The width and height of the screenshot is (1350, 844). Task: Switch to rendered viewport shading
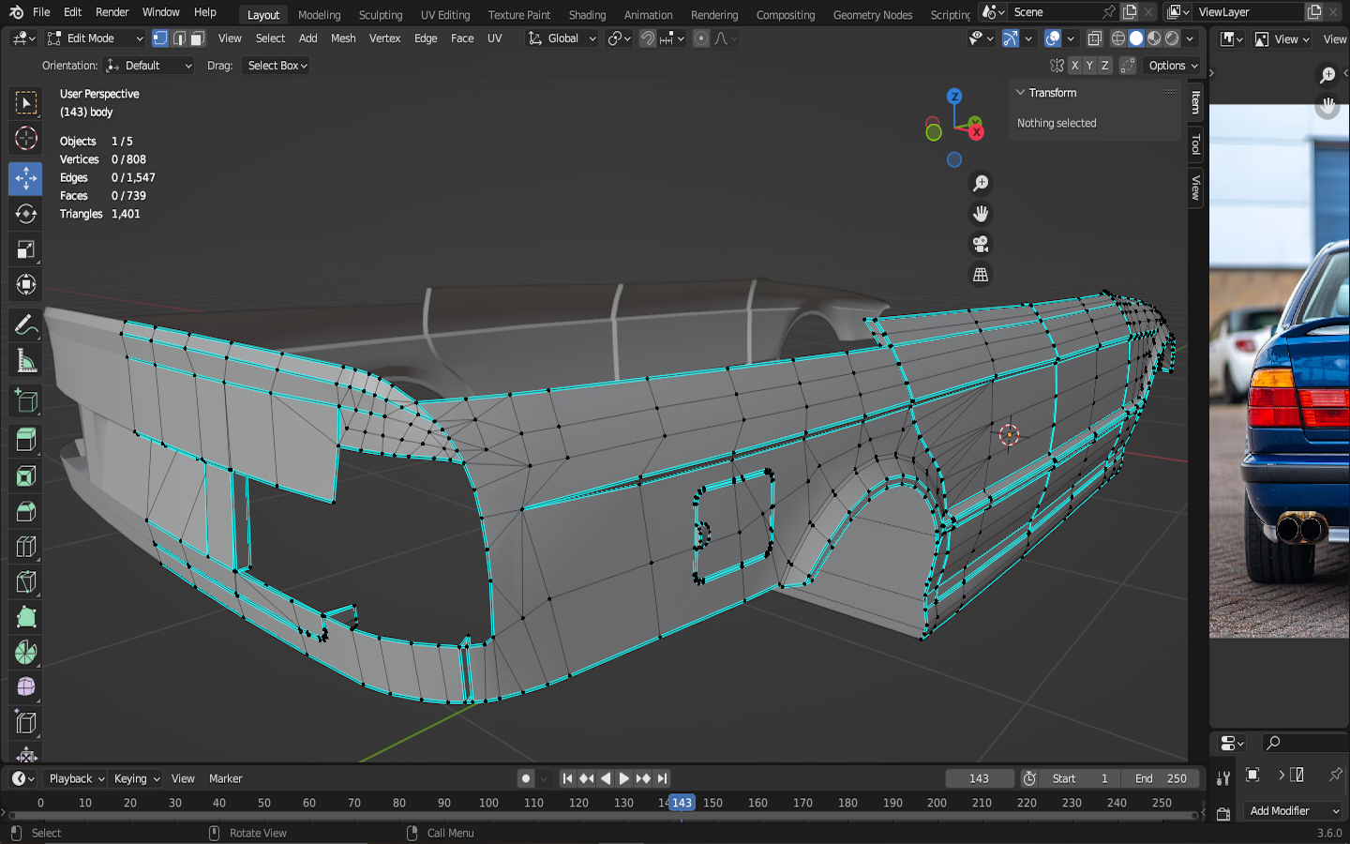(x=1172, y=38)
